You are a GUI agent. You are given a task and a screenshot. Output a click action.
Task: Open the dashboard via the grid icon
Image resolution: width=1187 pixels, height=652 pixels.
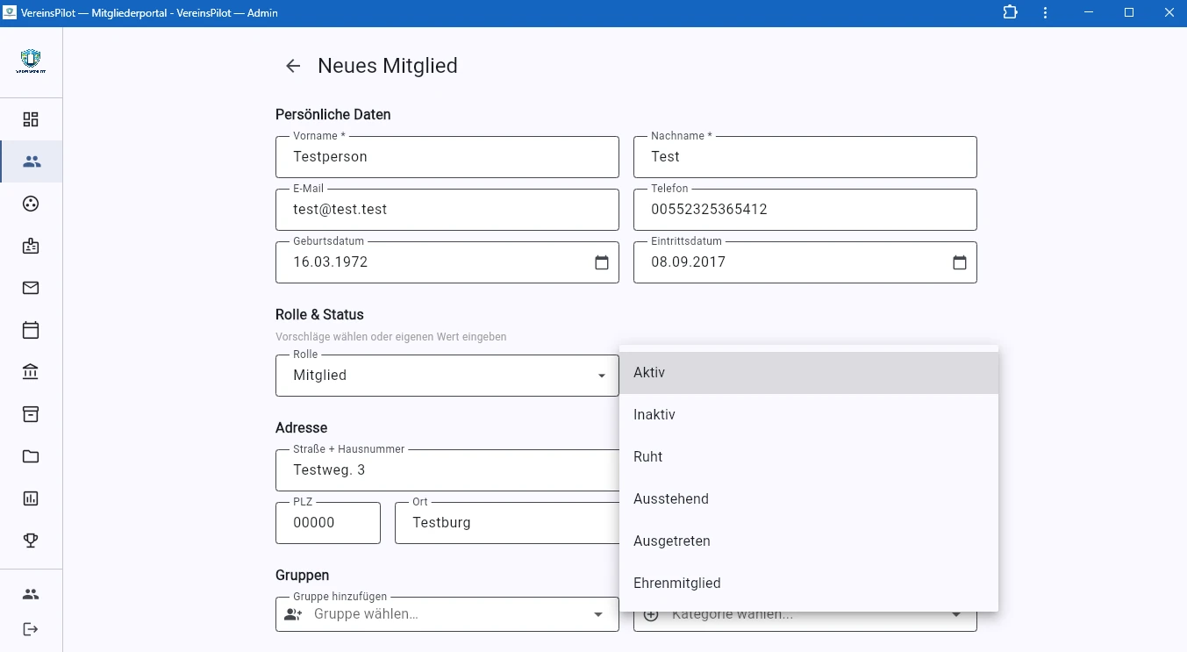pyautogui.click(x=31, y=119)
